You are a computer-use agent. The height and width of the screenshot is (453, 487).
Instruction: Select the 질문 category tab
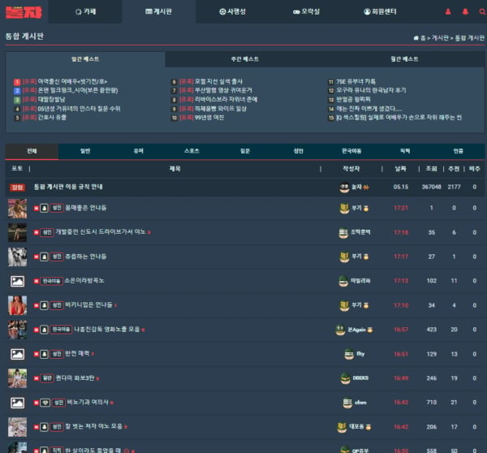pyautogui.click(x=245, y=151)
